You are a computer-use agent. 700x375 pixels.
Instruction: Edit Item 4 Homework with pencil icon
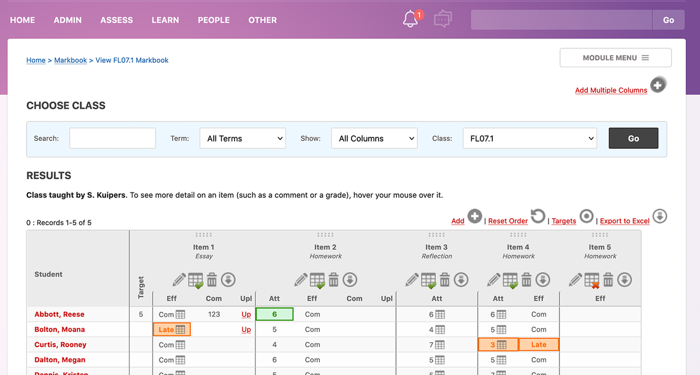pos(494,280)
